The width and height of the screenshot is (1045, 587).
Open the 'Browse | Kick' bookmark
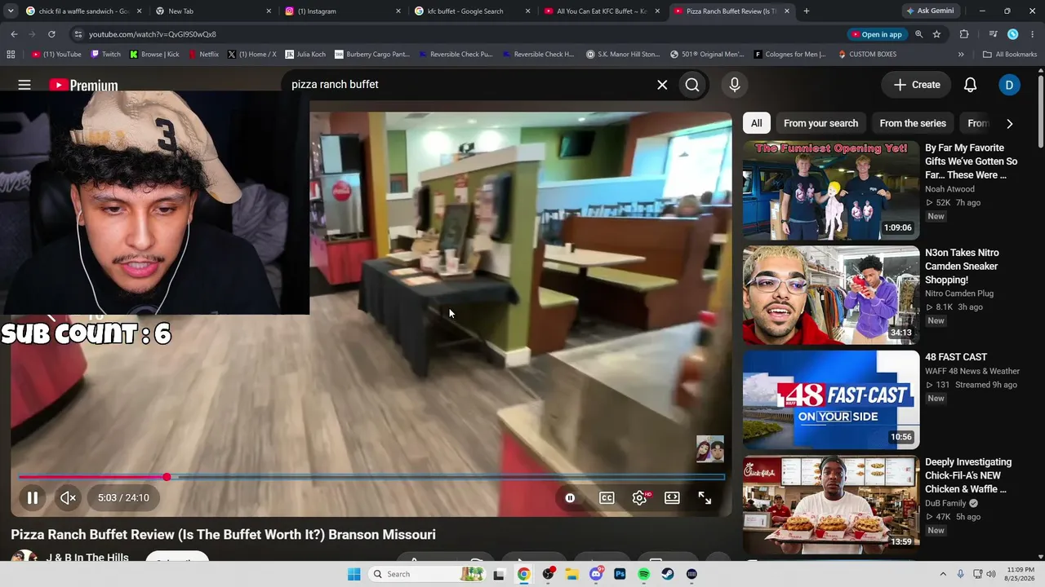click(x=154, y=55)
